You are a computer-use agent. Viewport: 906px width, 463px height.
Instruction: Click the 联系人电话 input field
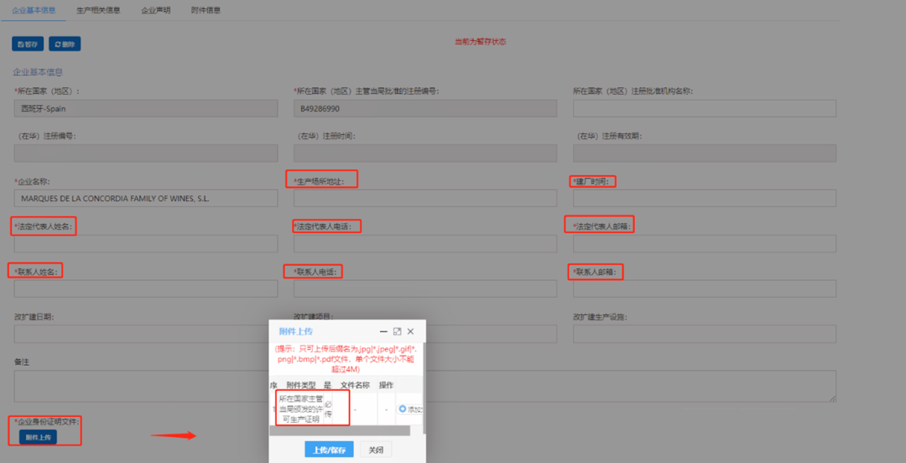(424, 289)
